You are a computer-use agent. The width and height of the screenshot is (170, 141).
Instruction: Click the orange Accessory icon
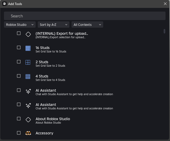28,133
